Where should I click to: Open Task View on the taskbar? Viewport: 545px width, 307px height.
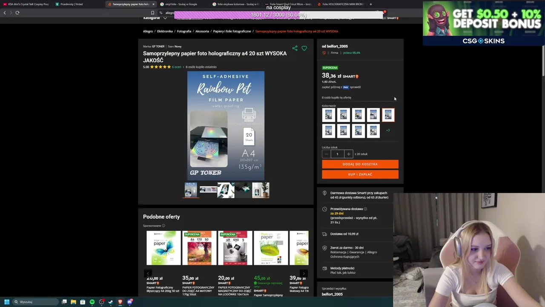coord(64,302)
